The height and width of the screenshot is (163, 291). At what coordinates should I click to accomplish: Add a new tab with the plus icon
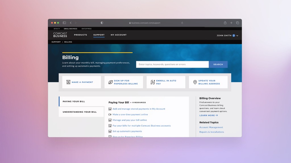point(231,23)
